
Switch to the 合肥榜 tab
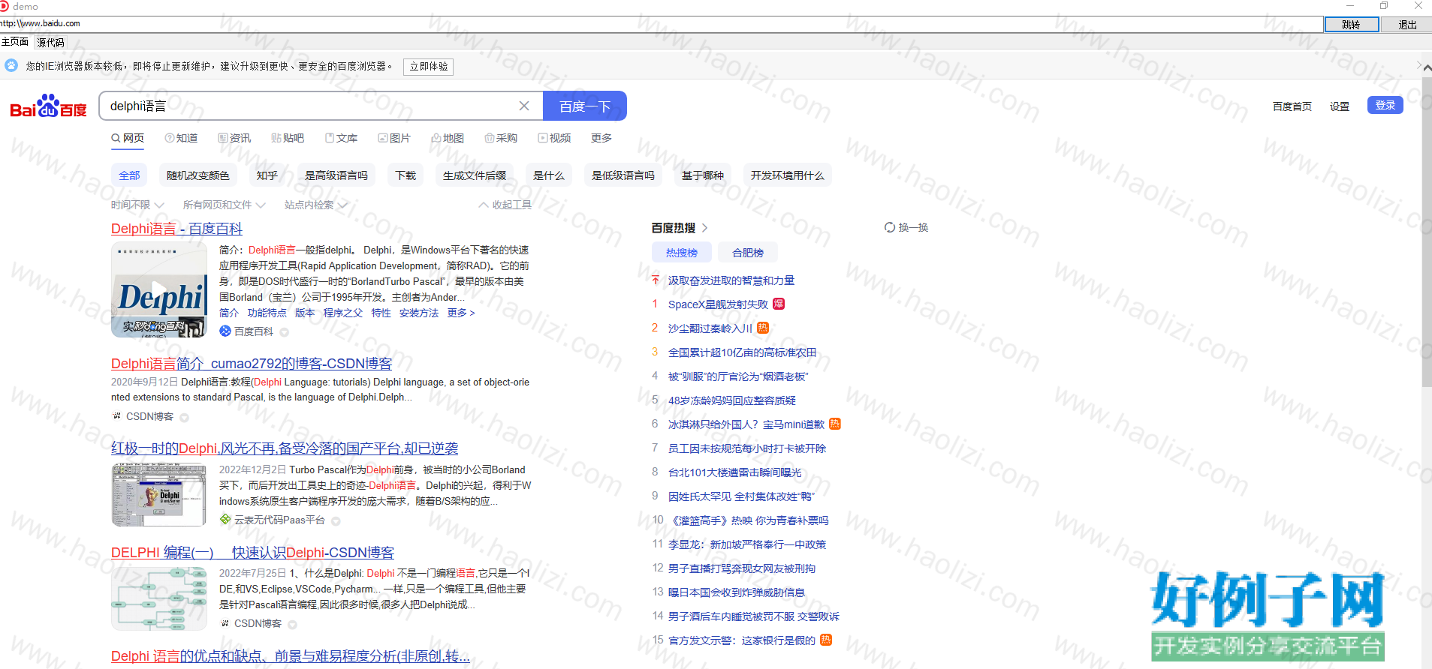click(748, 253)
